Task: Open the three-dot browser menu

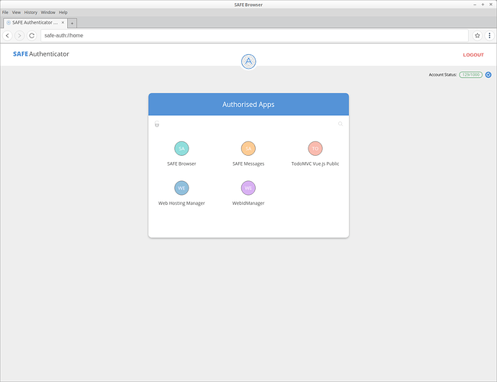Action: click(x=489, y=36)
